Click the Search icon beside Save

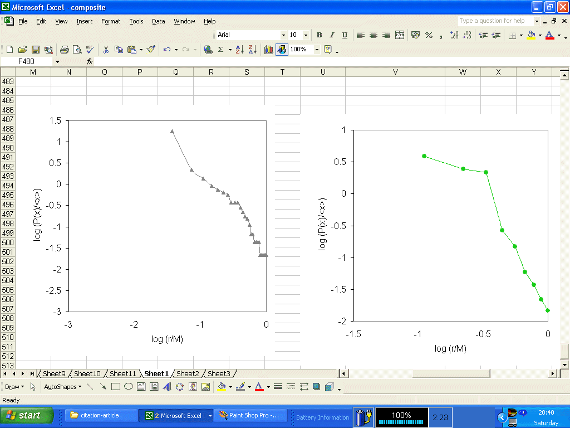(48, 50)
